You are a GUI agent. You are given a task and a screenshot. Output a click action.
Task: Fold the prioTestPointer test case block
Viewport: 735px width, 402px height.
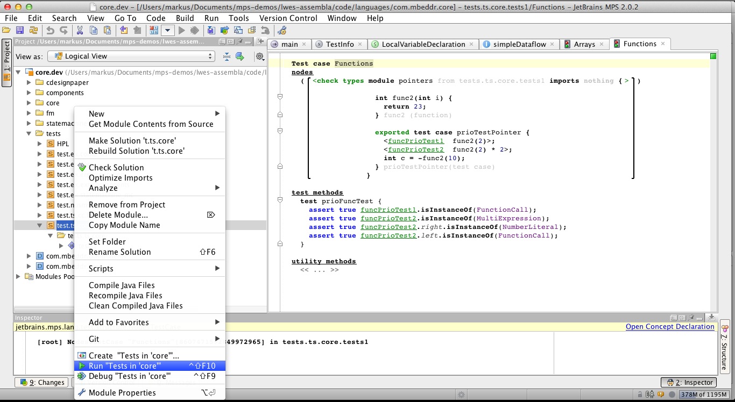[280, 132]
